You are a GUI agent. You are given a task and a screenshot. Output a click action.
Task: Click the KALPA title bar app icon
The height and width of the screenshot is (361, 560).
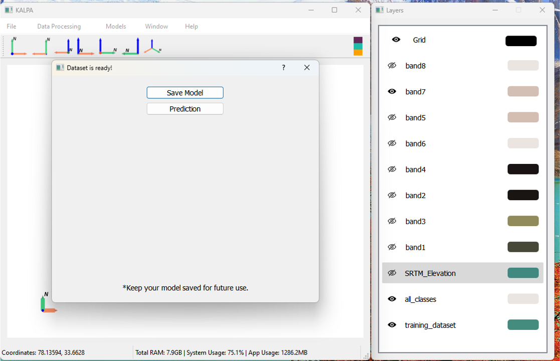tap(9, 10)
